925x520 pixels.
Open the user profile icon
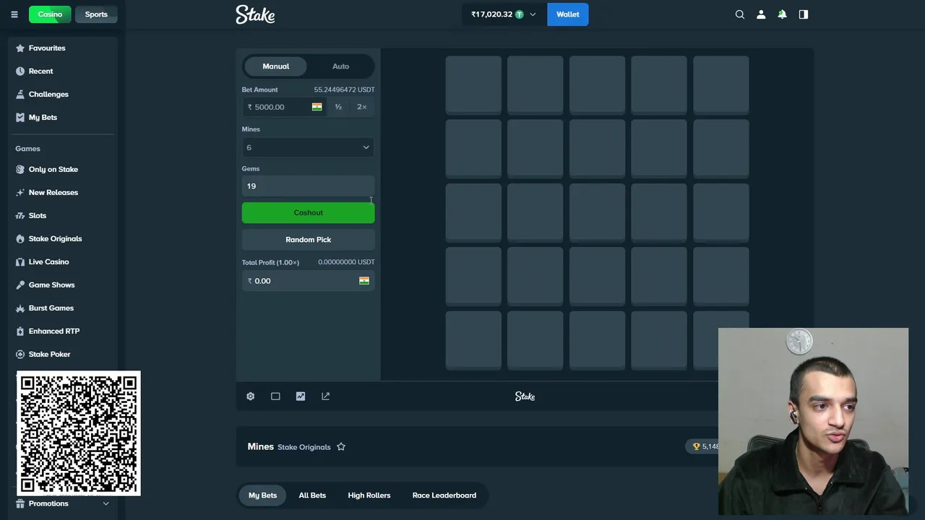[x=760, y=14]
